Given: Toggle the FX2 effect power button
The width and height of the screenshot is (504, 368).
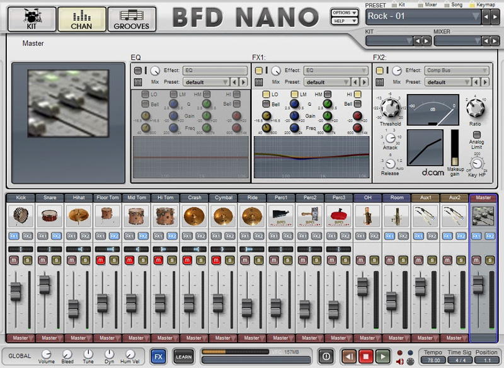Looking at the screenshot, I should click(380, 71).
